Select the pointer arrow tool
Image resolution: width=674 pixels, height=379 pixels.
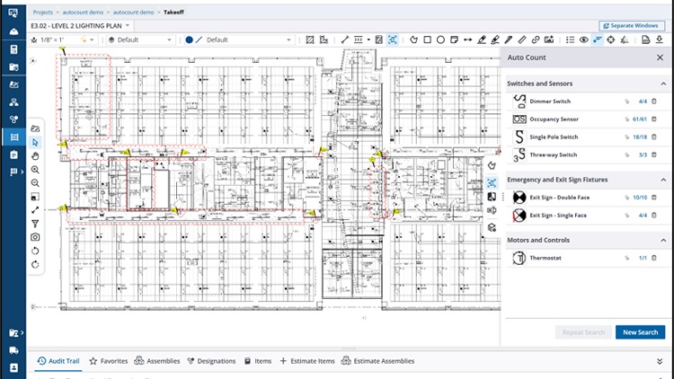(35, 142)
